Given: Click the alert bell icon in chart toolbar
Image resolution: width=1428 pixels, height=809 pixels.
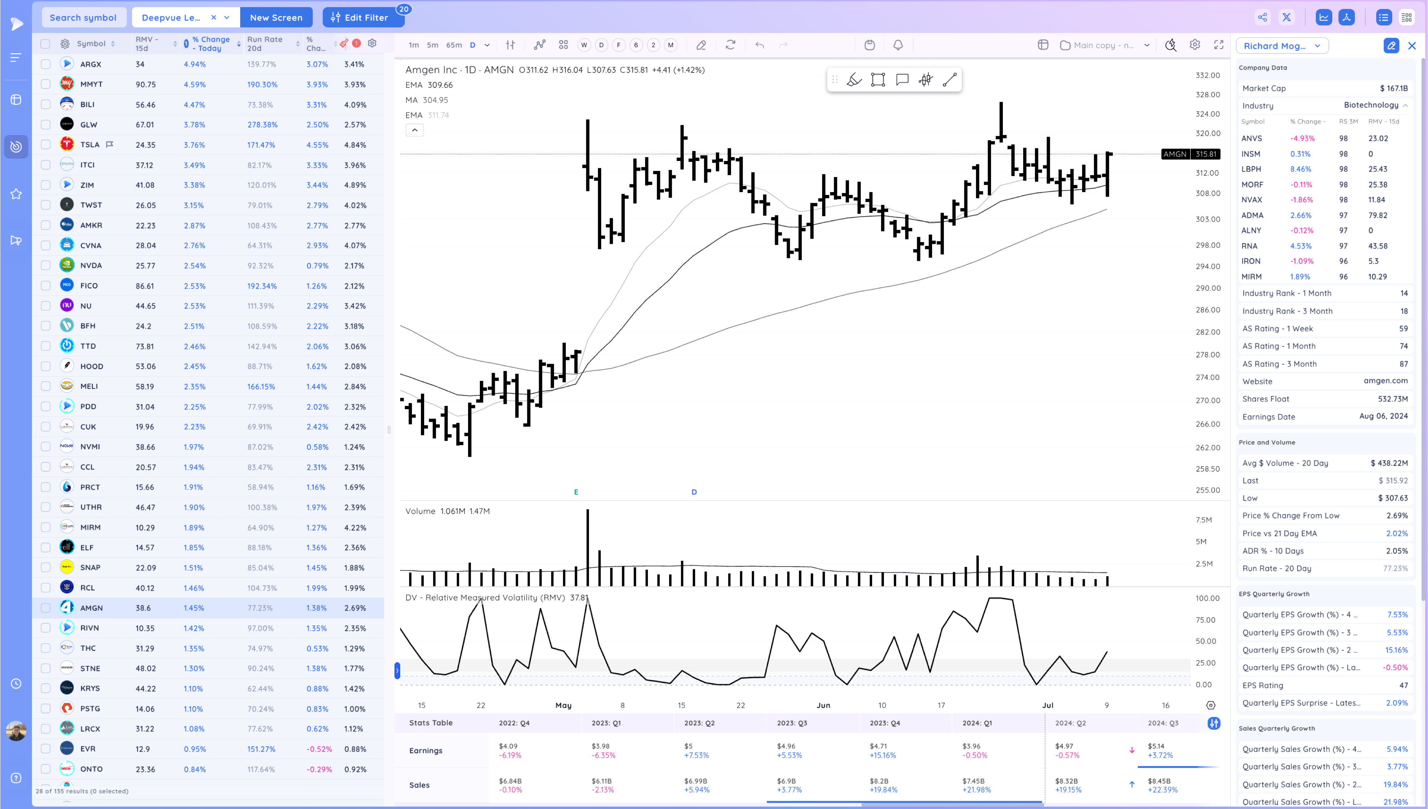Looking at the screenshot, I should 897,45.
